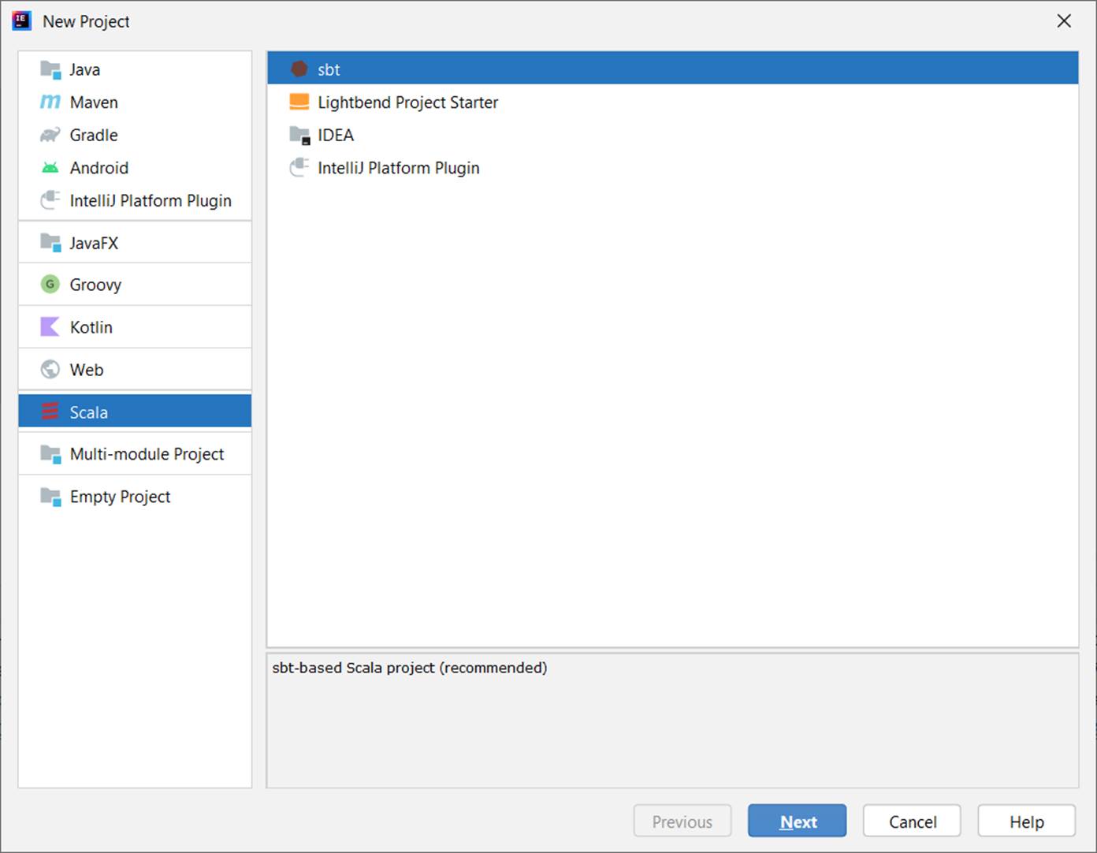Click the Cancel button
Viewport: 1097px width, 853px height.
[x=912, y=821]
